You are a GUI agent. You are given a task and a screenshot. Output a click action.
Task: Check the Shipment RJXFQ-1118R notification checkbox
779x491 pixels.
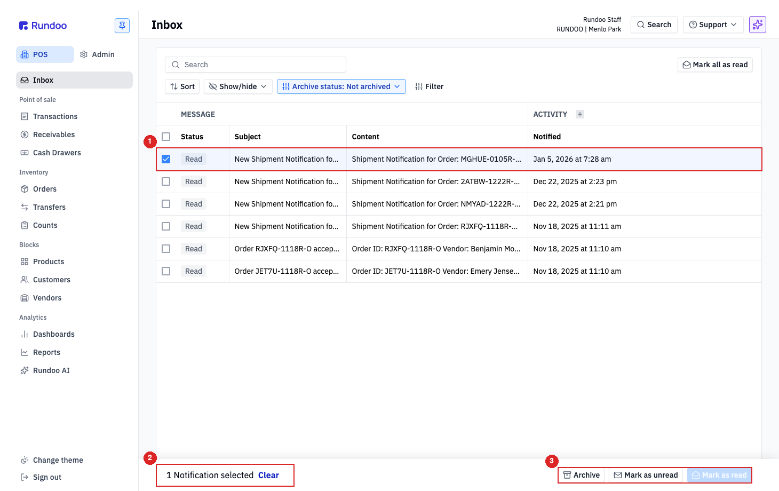tap(166, 226)
